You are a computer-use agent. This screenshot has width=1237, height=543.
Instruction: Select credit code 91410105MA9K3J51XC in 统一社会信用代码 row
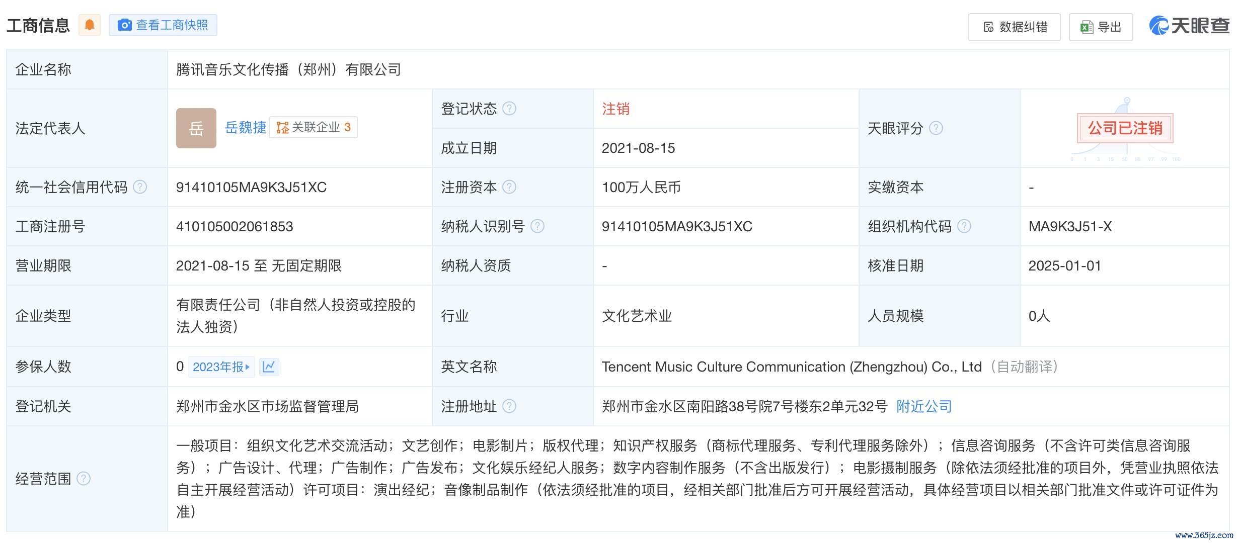coord(251,187)
